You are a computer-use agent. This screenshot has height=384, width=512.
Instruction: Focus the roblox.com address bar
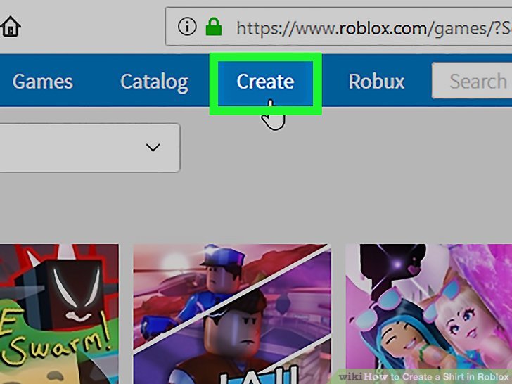(x=338, y=27)
